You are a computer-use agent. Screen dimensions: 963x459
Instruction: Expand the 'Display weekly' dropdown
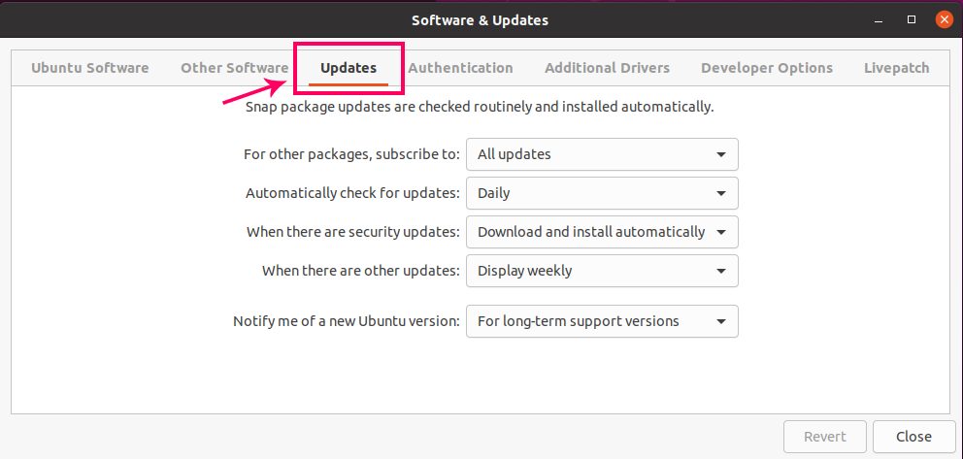click(x=602, y=271)
